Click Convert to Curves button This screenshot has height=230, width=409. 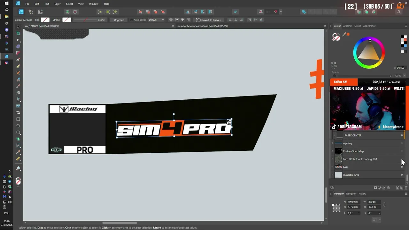(208, 20)
